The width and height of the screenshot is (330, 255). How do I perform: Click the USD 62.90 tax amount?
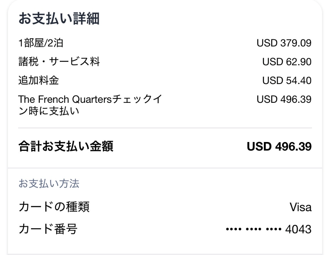pos(287,62)
